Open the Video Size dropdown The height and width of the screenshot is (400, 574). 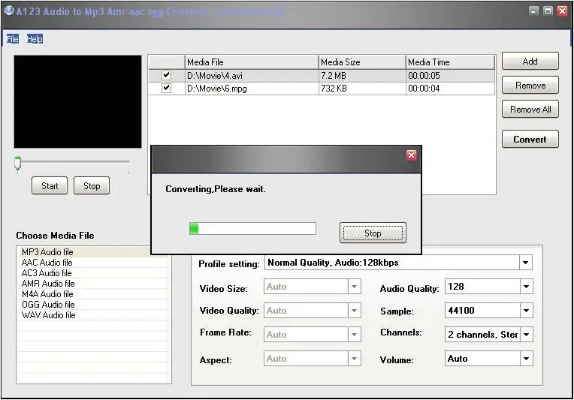click(354, 287)
